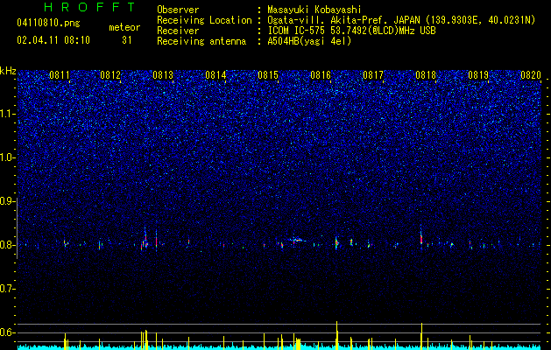The height and width of the screenshot is (350, 551).
Task: Click the 0815 time marker
Action: (268, 75)
